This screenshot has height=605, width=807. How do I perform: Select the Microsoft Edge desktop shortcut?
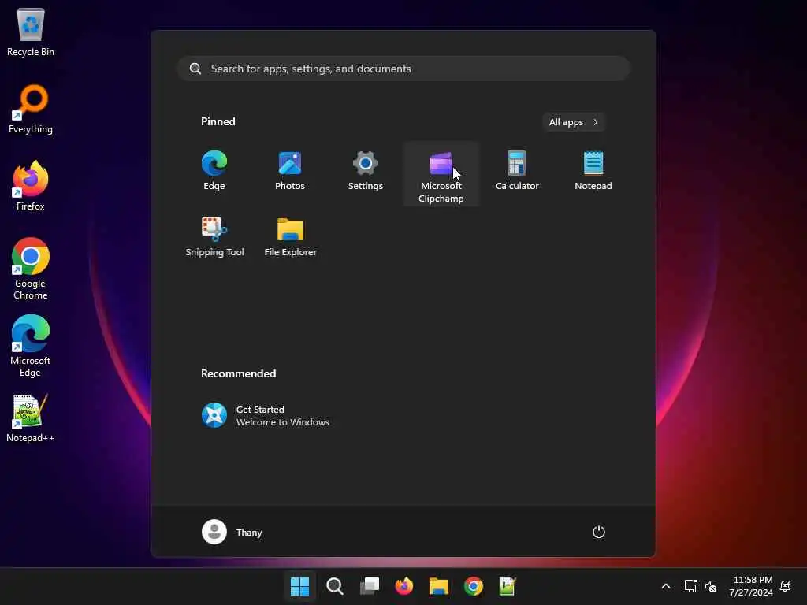(31, 347)
